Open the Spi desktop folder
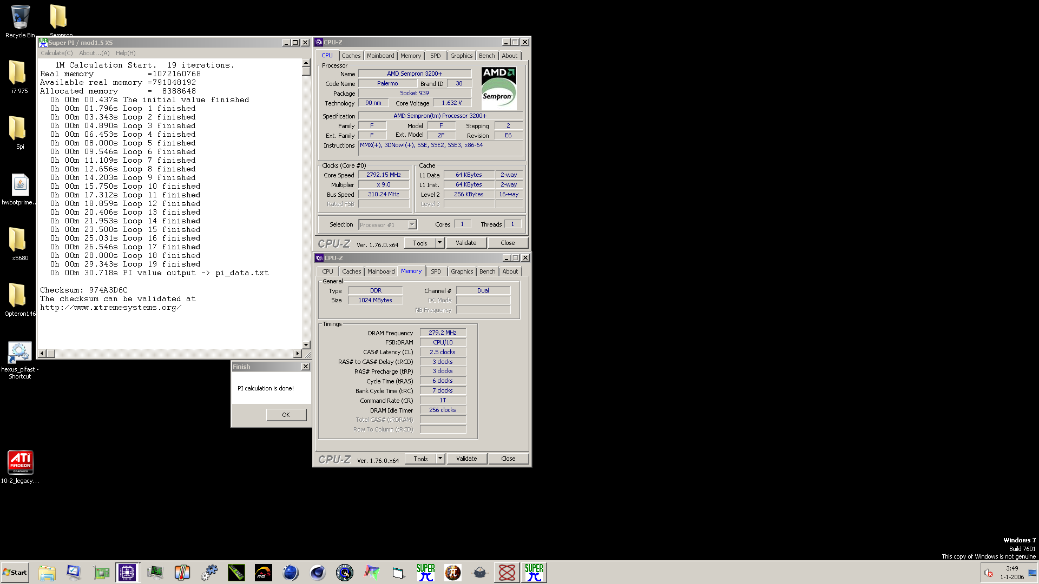Image resolution: width=1039 pixels, height=584 pixels. (19, 132)
